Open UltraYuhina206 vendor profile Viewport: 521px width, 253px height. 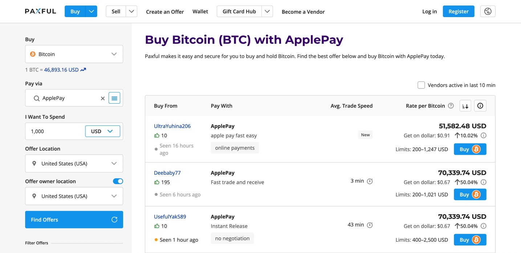pyautogui.click(x=172, y=126)
